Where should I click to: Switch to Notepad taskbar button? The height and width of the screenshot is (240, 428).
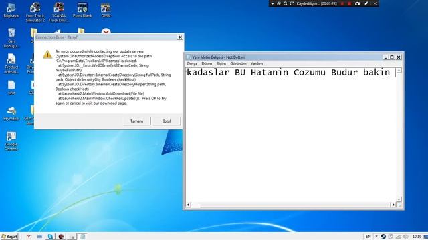82,237
